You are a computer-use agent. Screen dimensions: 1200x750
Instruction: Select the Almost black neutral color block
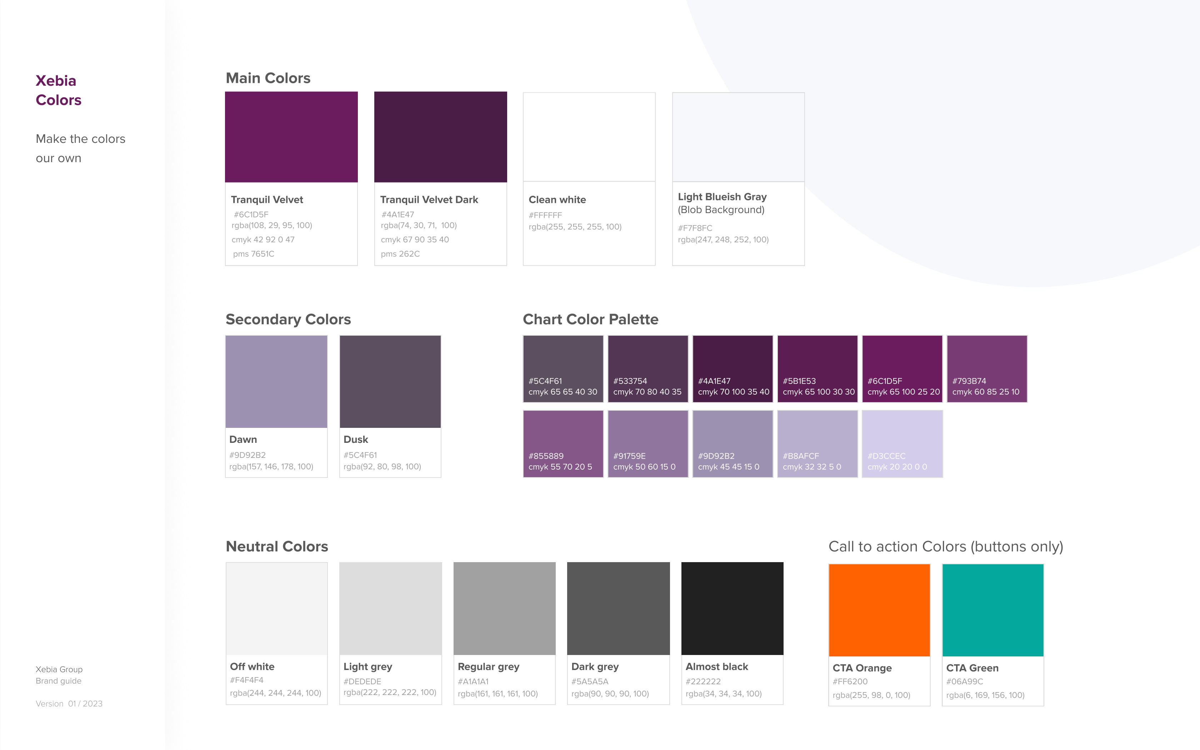[732, 609]
